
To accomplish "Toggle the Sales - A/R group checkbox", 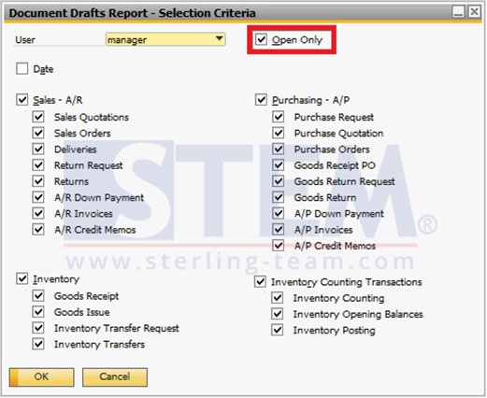I will [x=22, y=100].
